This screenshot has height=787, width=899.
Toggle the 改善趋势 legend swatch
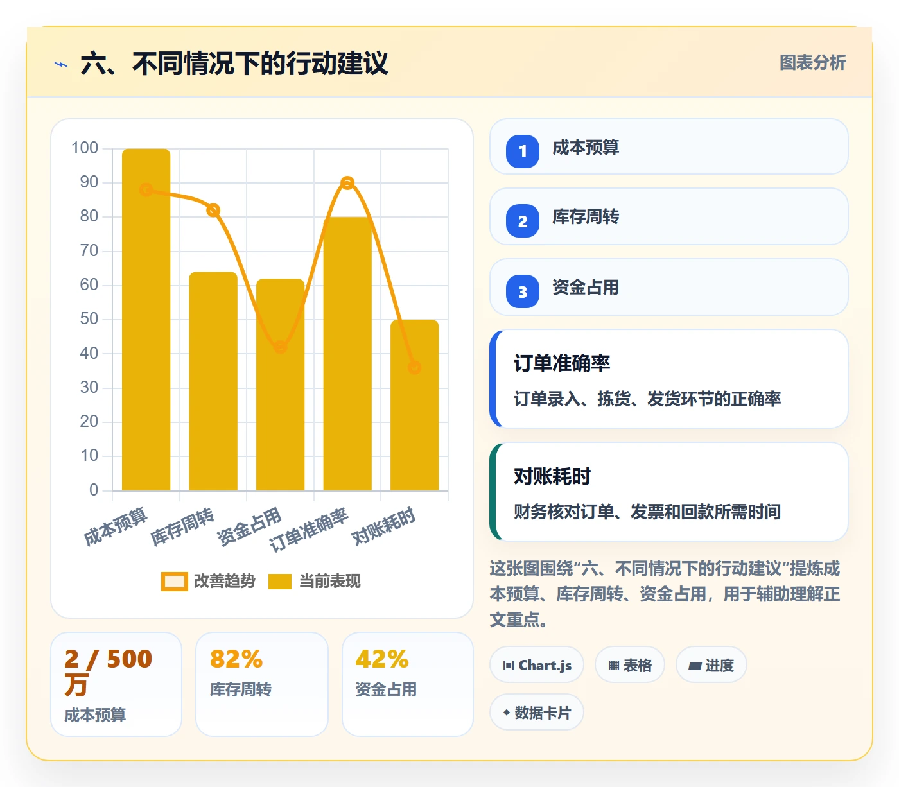coord(175,582)
